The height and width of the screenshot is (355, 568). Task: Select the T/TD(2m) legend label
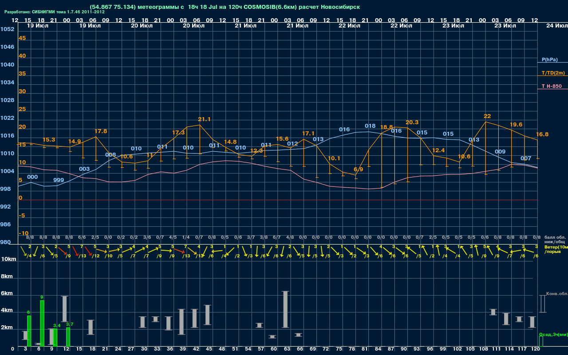pyautogui.click(x=553, y=73)
